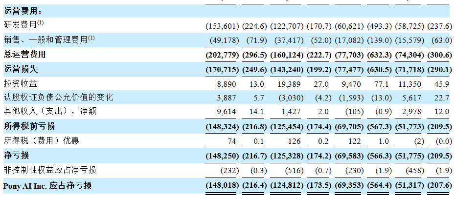Select the 非控制性权益应占净亏损 row label

pyautogui.click(x=49, y=170)
